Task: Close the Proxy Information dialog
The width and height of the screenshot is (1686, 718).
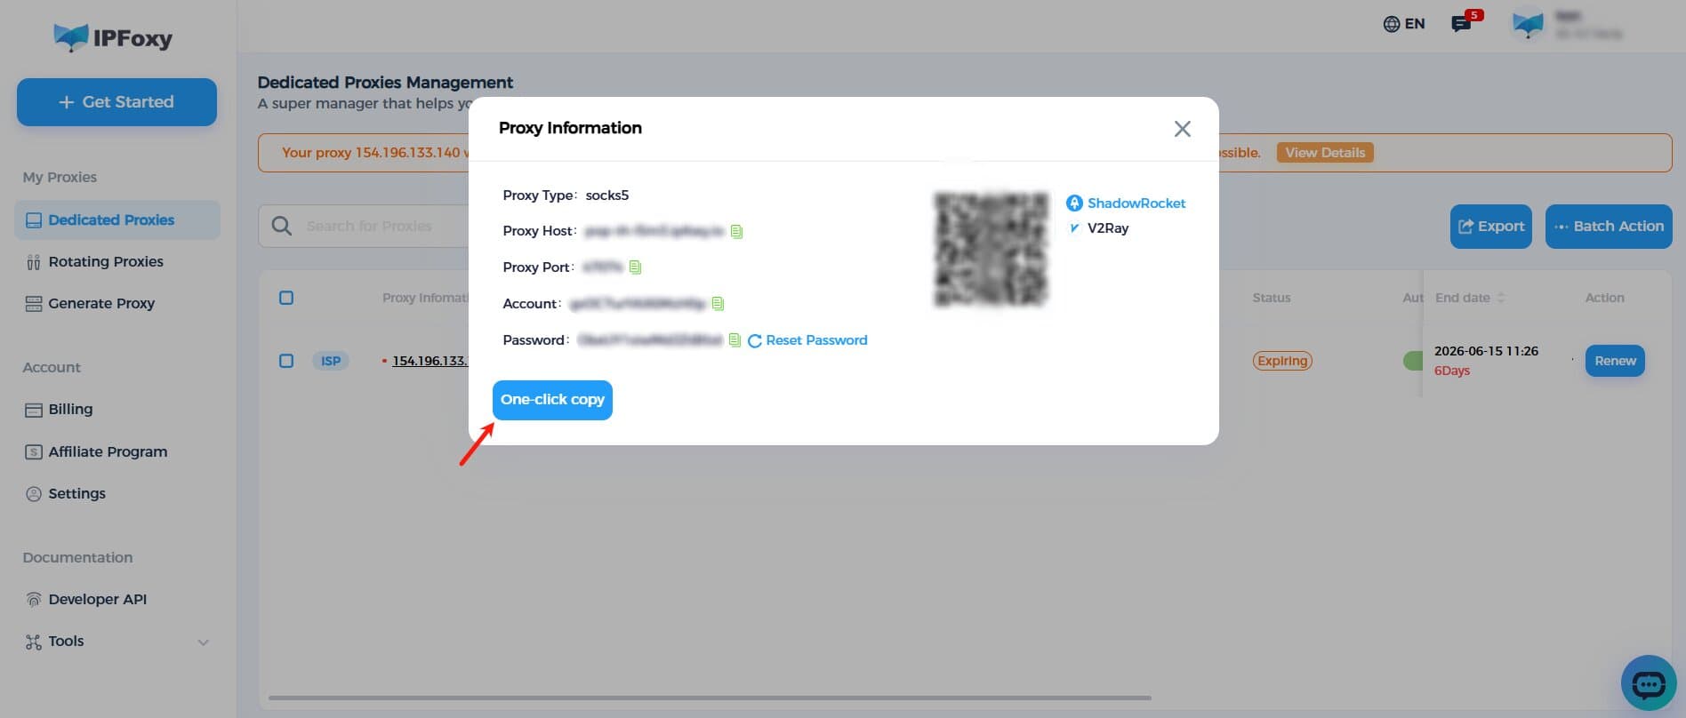Action: (x=1182, y=129)
